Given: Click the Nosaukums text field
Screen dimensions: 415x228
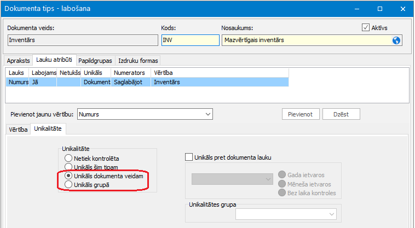Looking at the screenshot, I should pyautogui.click(x=307, y=40).
